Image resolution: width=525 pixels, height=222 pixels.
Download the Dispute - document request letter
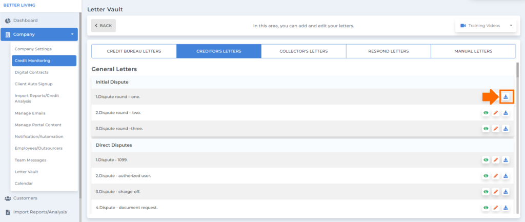[x=506, y=208]
